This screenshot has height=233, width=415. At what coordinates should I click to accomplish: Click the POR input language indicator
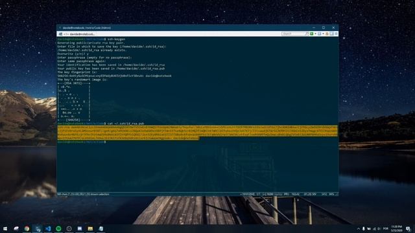[386, 228]
